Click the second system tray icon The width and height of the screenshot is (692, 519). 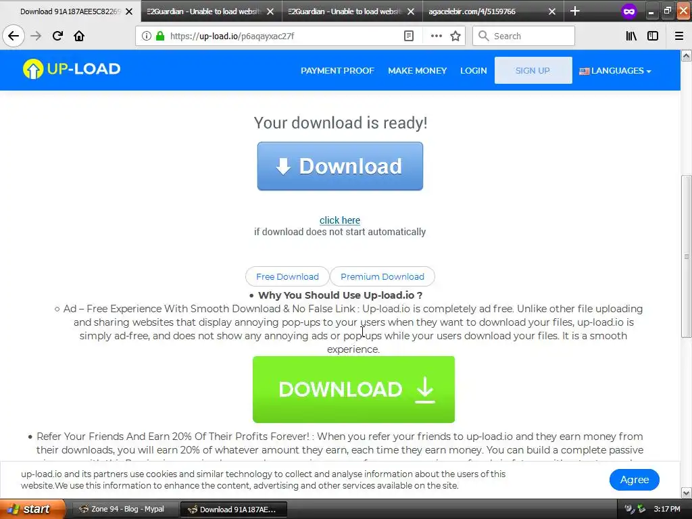pyautogui.click(x=641, y=509)
